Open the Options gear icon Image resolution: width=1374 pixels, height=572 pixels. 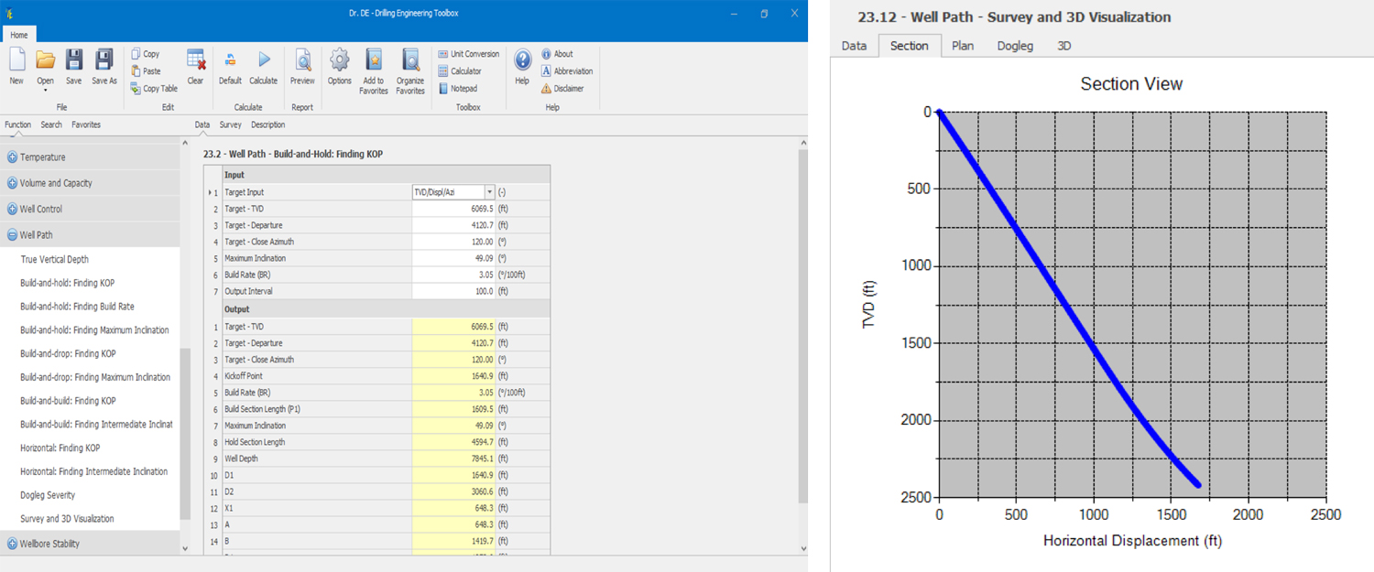click(x=340, y=61)
